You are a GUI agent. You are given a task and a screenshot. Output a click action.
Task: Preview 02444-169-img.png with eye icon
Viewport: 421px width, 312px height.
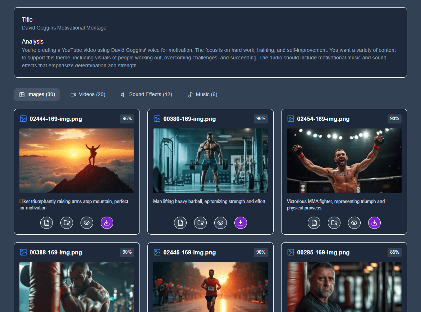[87, 223]
